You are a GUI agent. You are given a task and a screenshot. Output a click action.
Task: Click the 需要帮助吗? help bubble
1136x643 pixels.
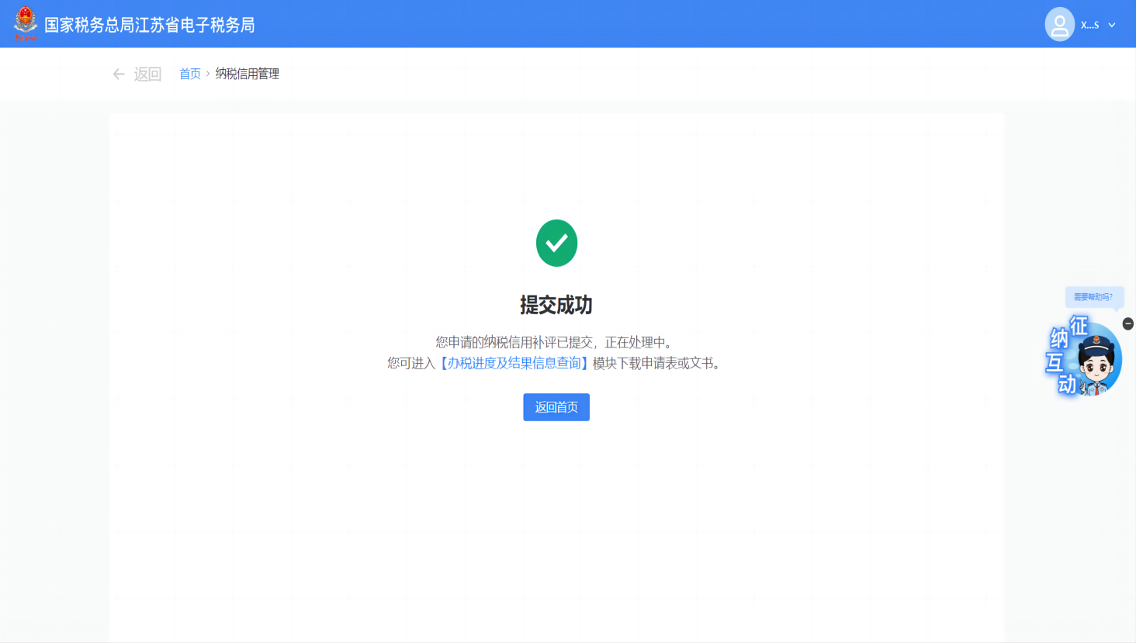[1093, 297]
